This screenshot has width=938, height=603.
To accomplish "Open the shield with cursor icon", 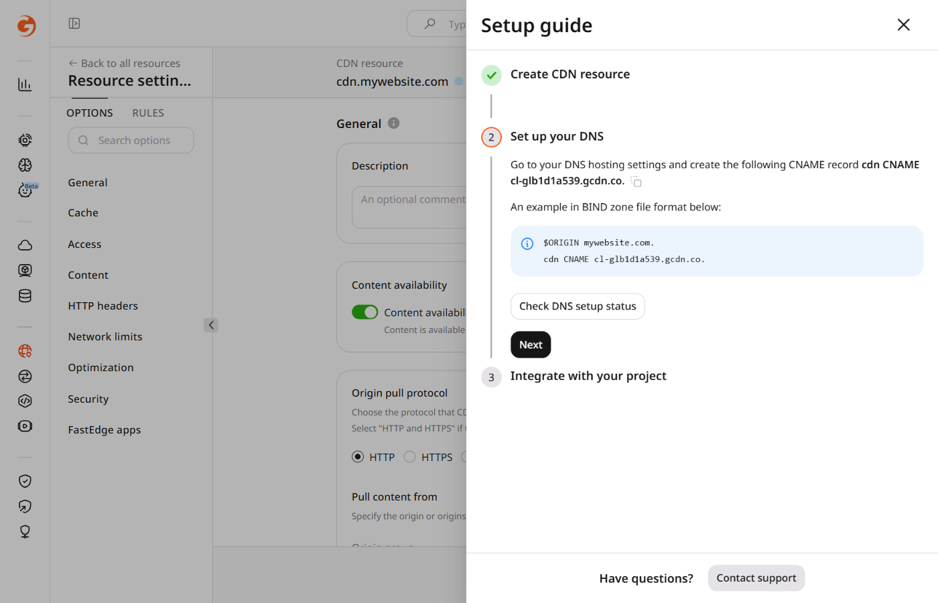I will pos(25,507).
